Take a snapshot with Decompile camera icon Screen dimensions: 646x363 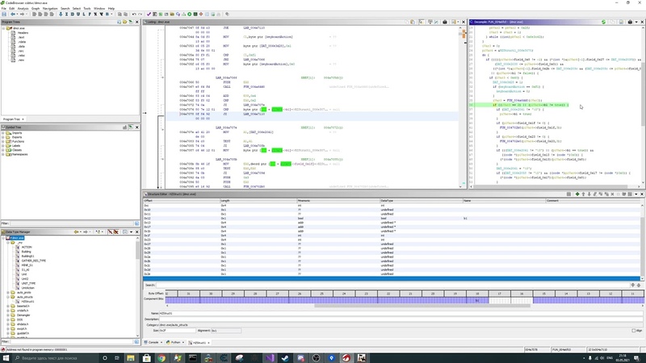tap(630, 22)
